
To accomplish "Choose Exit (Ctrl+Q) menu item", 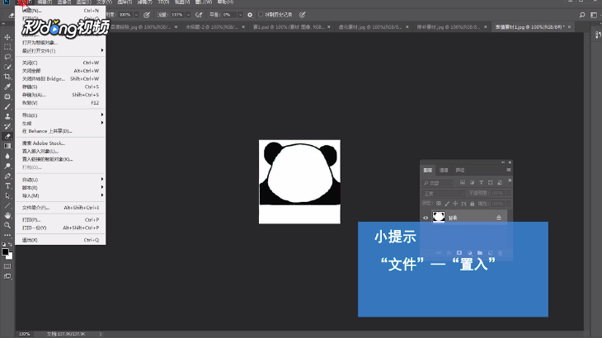I will (x=60, y=240).
